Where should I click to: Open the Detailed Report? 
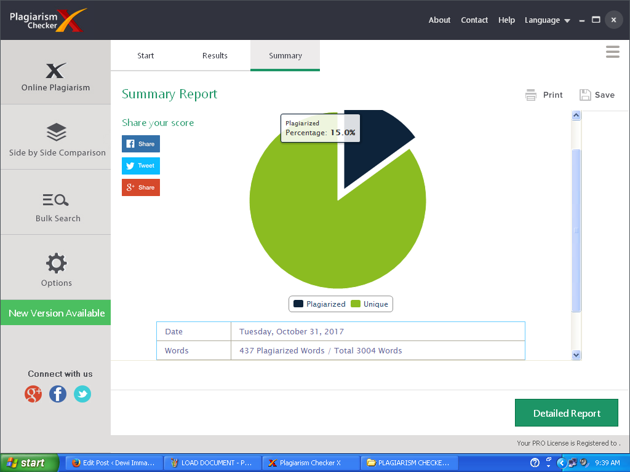point(566,412)
